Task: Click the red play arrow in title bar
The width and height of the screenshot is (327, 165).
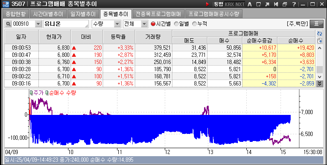Action: point(207,4)
